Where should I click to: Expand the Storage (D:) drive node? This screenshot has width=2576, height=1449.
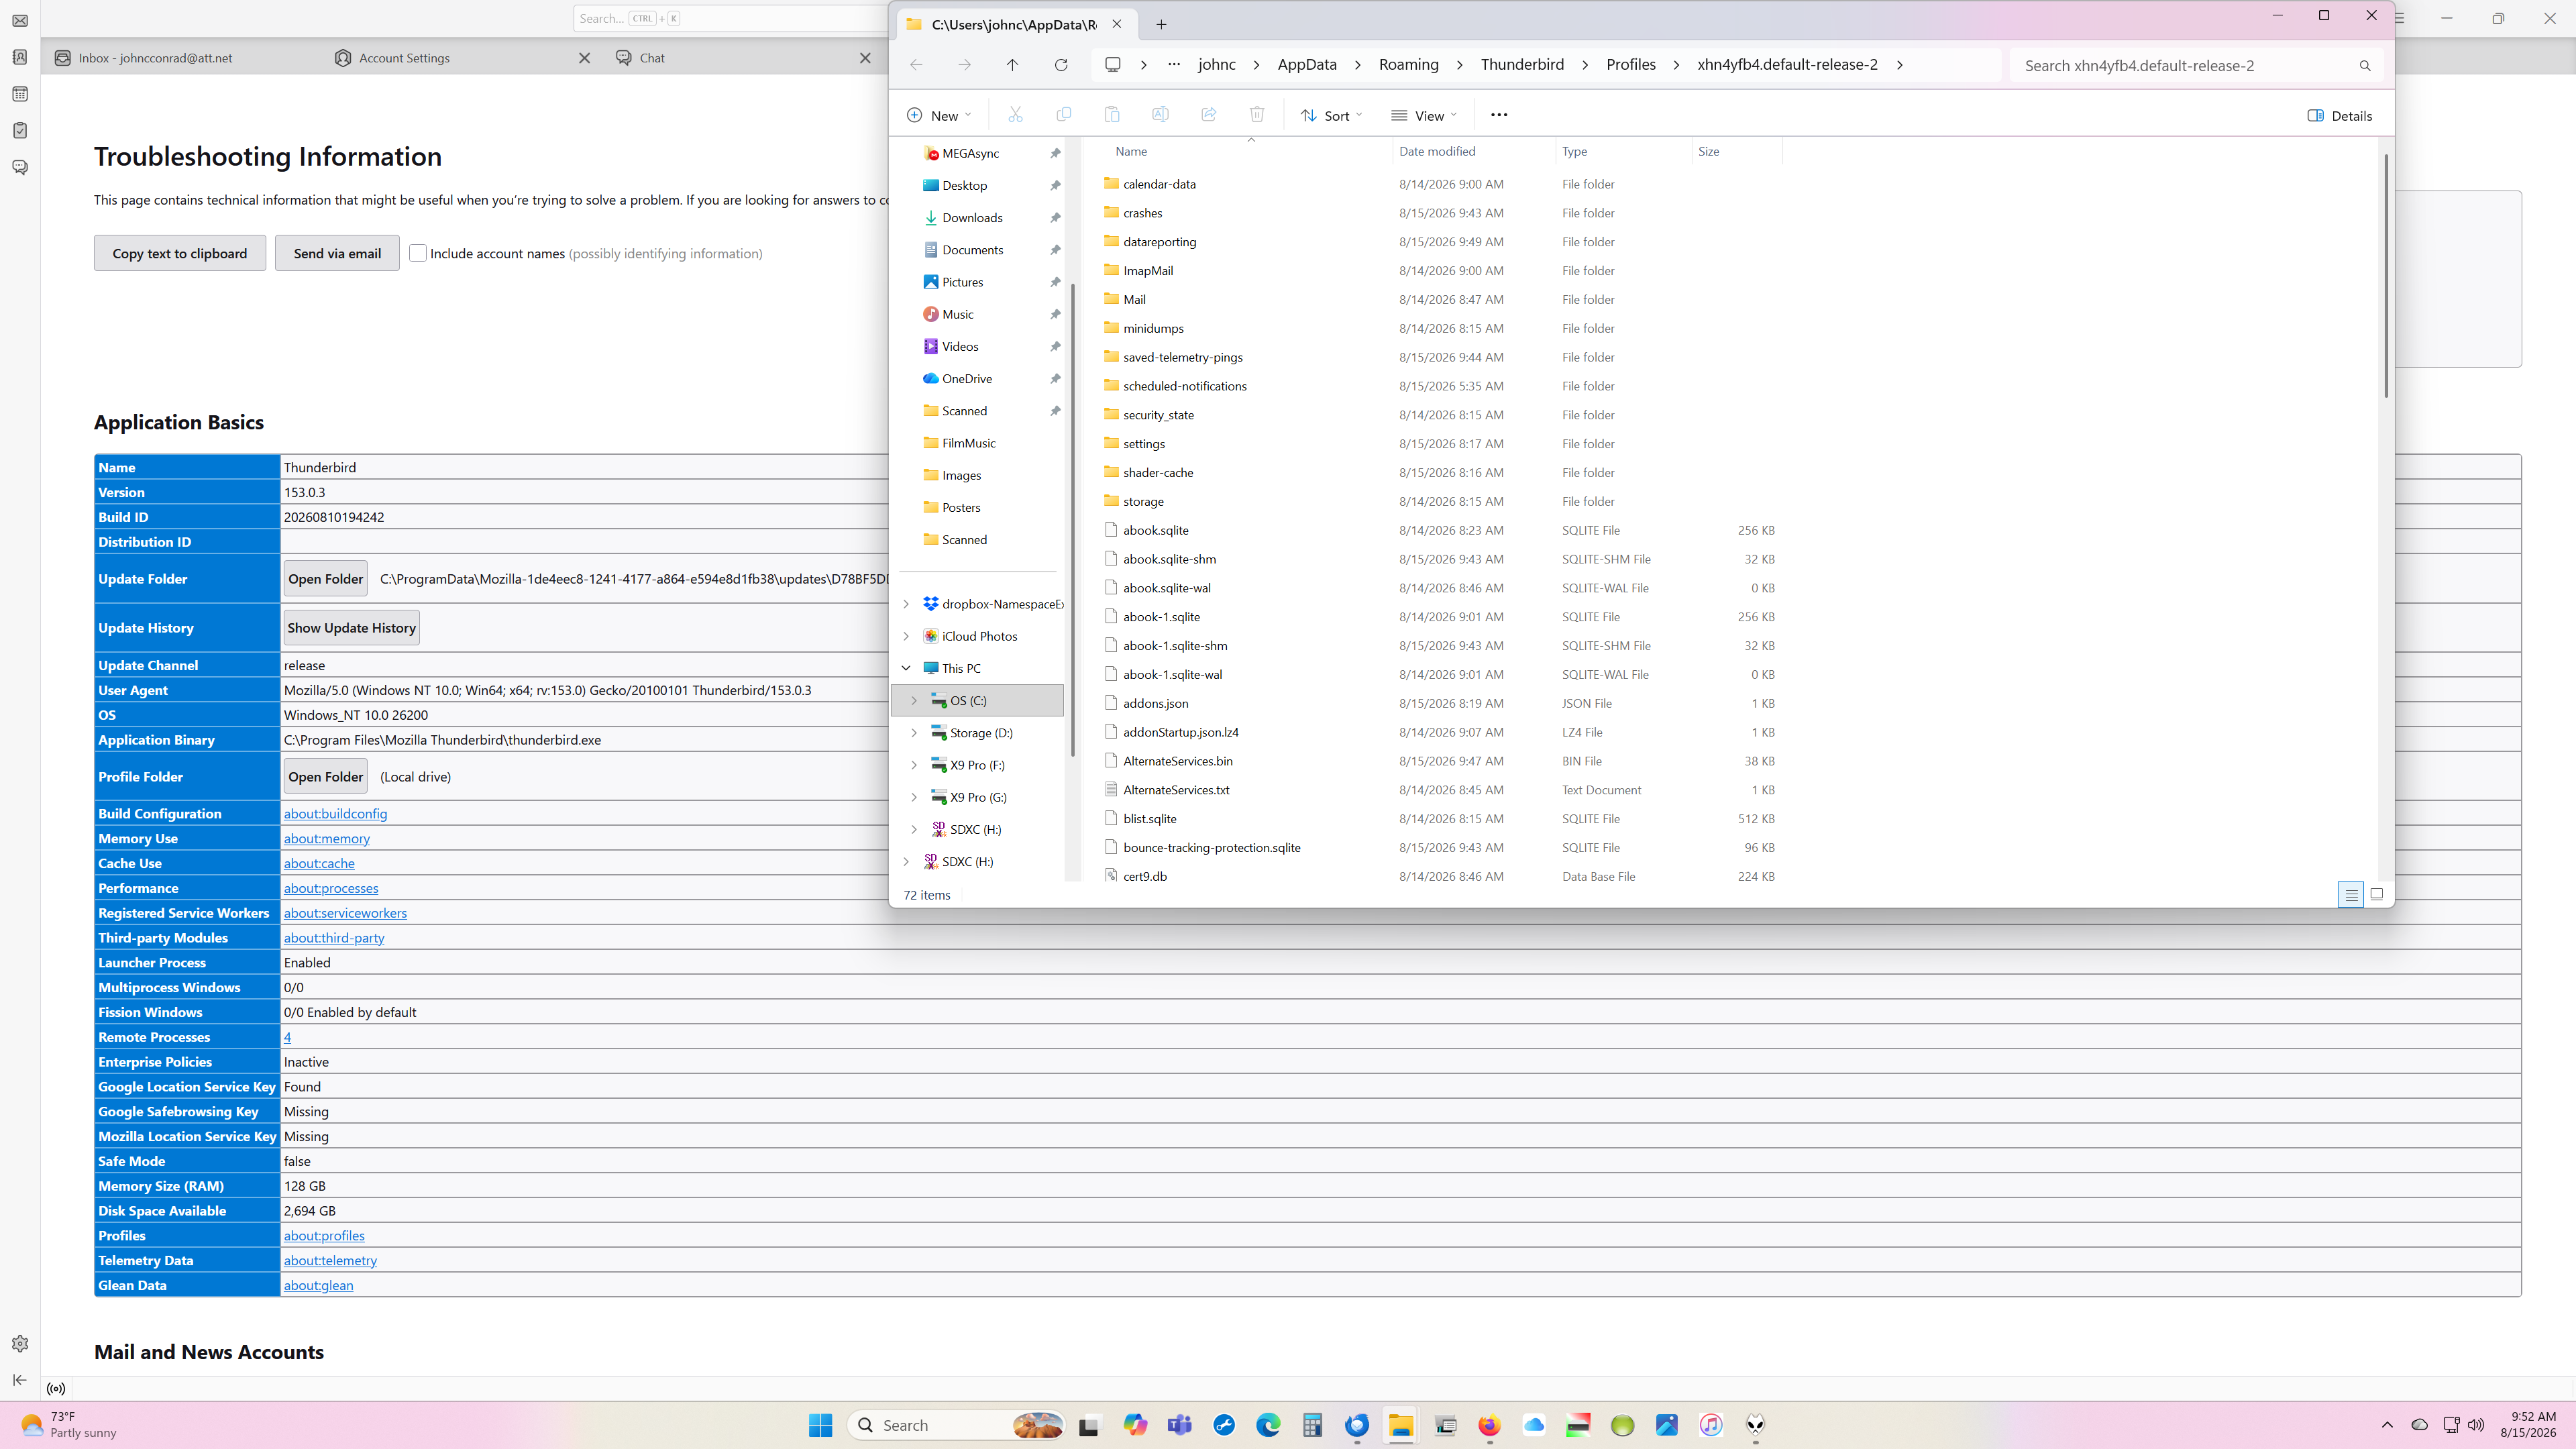[914, 733]
